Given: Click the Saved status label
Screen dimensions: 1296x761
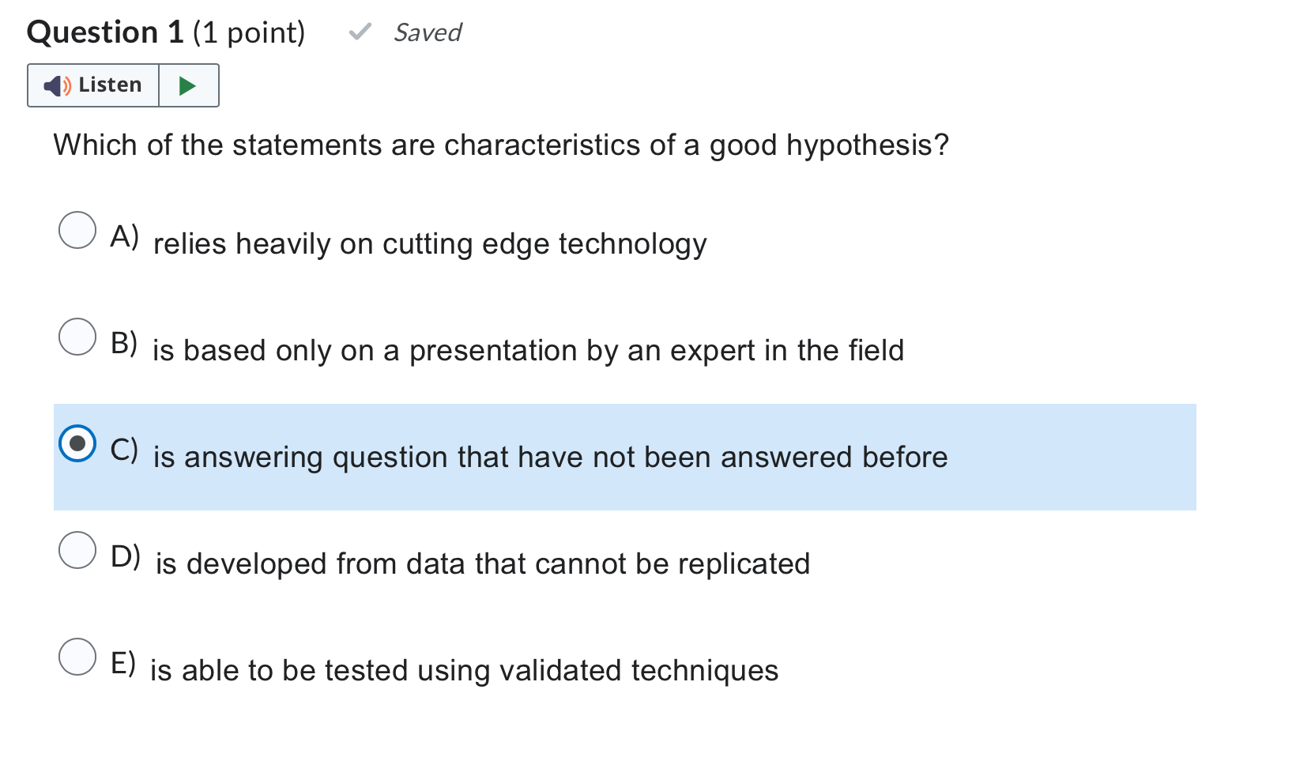Looking at the screenshot, I should click(428, 32).
